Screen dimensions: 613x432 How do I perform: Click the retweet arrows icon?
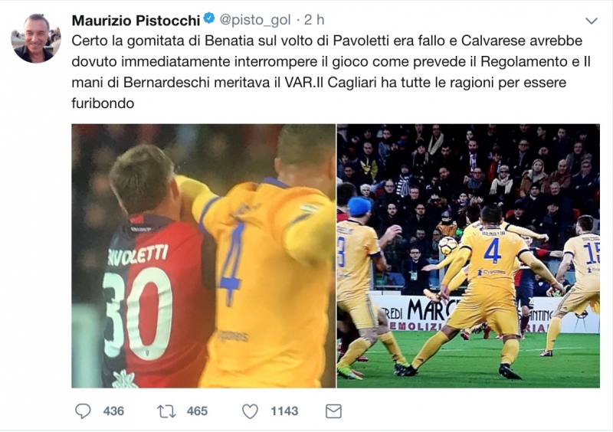(166, 411)
